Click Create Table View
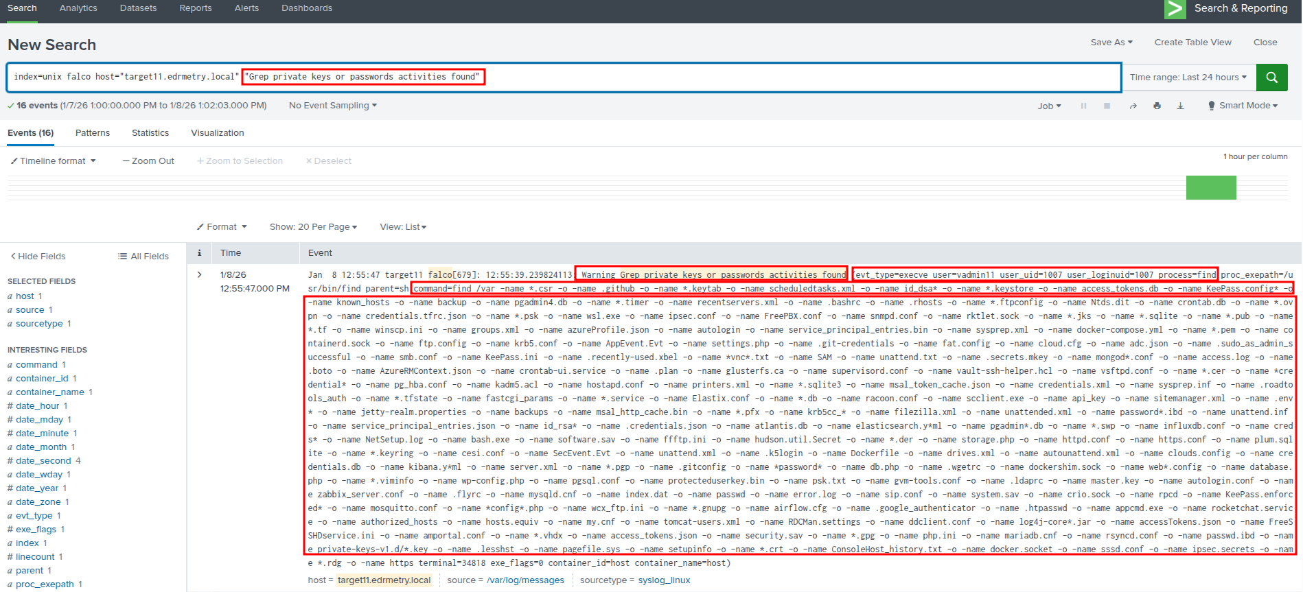 (1192, 43)
